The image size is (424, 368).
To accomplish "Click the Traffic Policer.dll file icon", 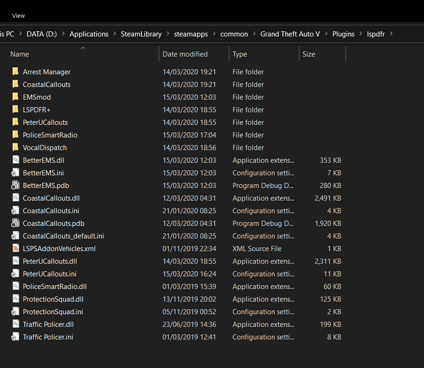I will (x=16, y=324).
